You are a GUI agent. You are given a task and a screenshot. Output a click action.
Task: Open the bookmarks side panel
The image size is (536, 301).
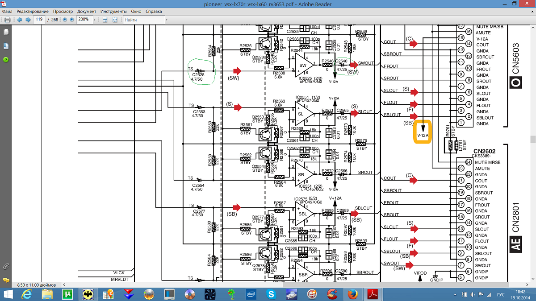click(6, 46)
